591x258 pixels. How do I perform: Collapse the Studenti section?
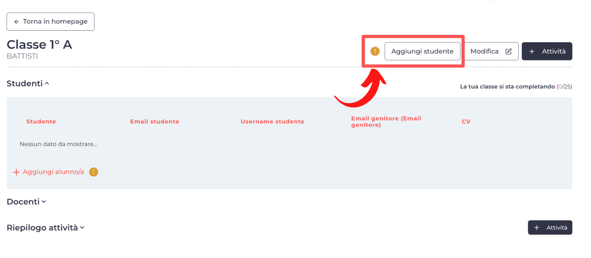point(47,84)
